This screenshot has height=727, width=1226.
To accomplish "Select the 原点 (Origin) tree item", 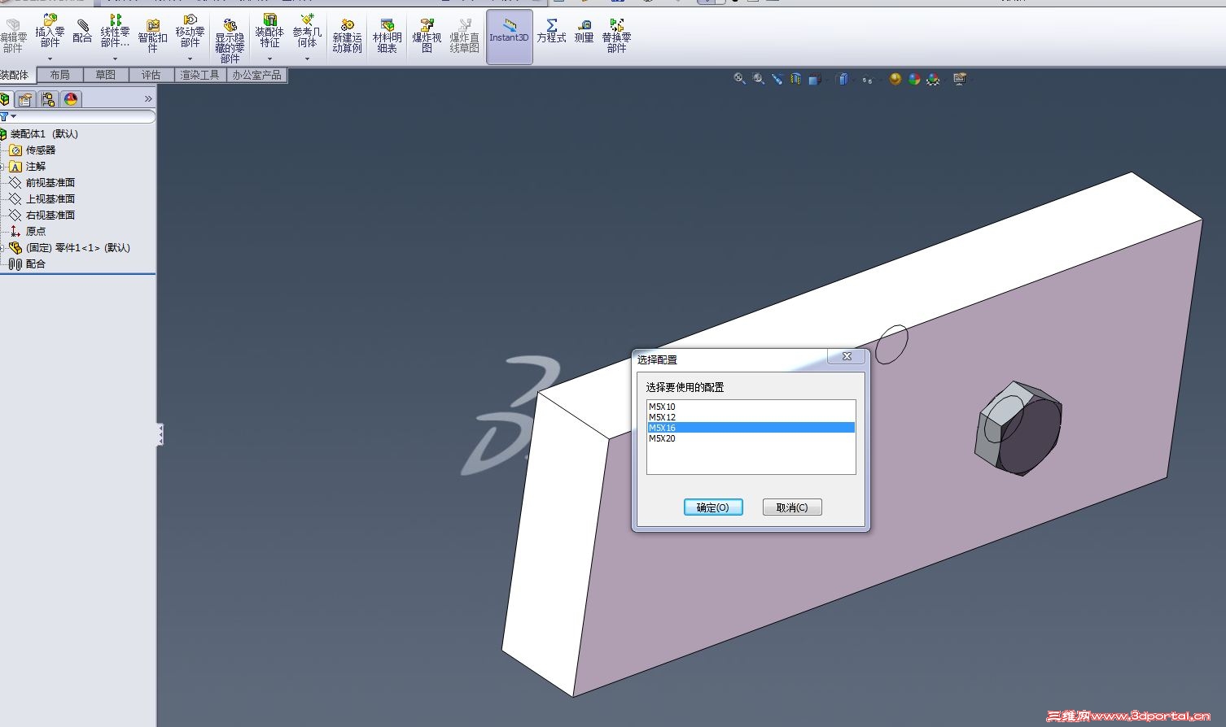I will (28, 232).
